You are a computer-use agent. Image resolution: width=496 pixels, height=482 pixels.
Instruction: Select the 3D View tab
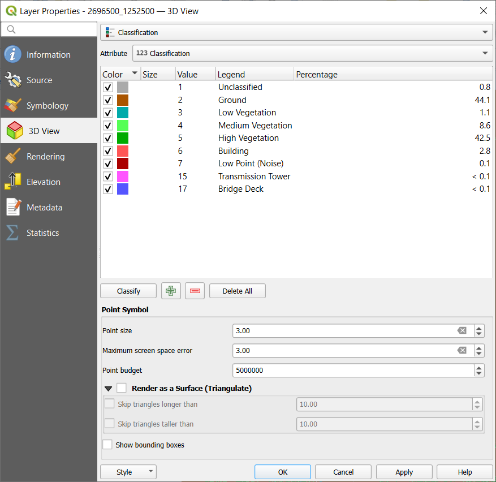pos(44,131)
